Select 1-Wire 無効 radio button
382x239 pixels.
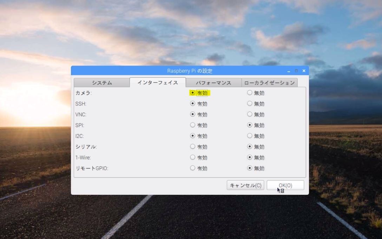pos(250,157)
